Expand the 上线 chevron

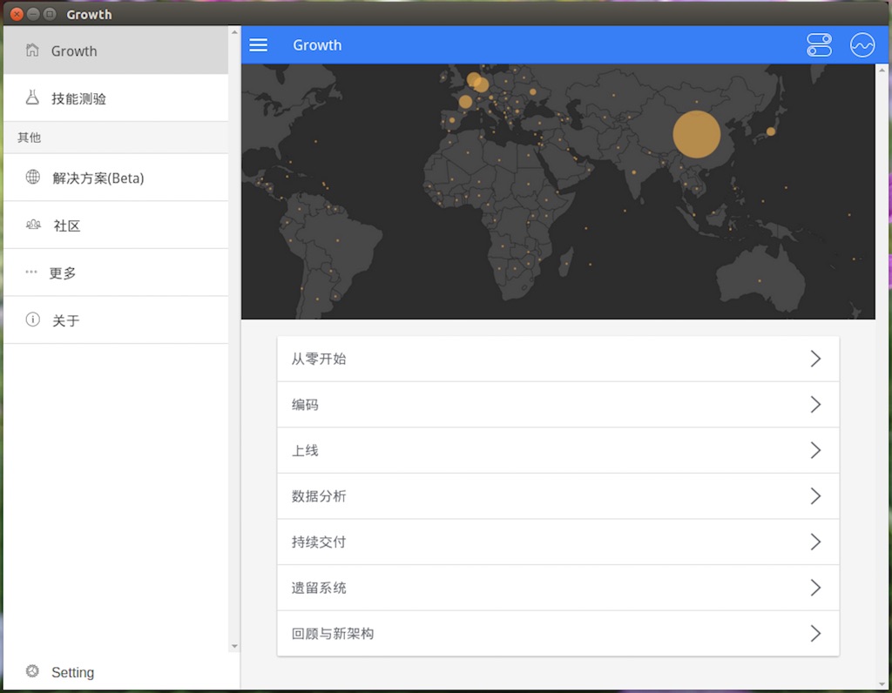[815, 450]
